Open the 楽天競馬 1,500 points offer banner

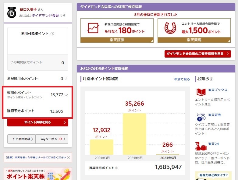pyautogui.click(x=194, y=30)
